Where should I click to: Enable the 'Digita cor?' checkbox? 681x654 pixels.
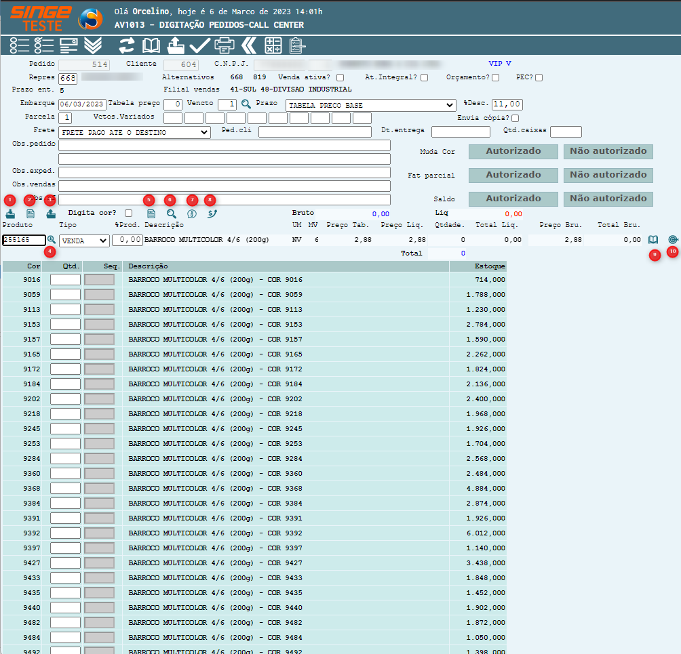tap(129, 213)
